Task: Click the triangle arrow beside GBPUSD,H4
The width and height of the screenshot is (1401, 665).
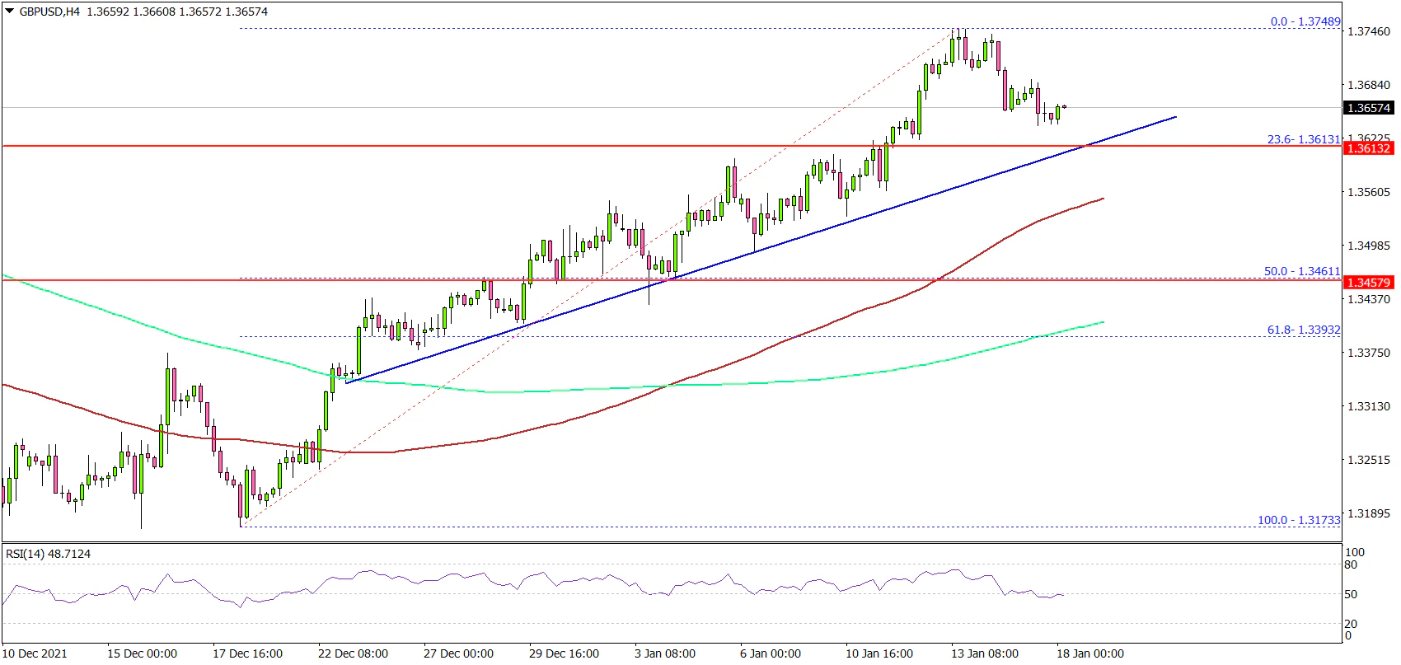Action: [x=10, y=12]
